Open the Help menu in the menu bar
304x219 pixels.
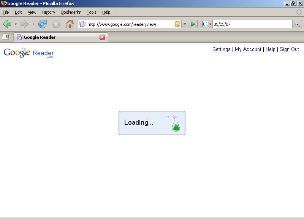(x=106, y=12)
